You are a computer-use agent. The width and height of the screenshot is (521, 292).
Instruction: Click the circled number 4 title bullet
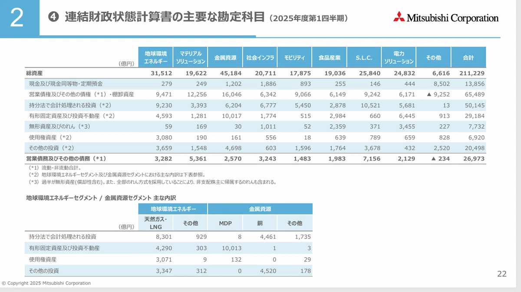(x=53, y=17)
